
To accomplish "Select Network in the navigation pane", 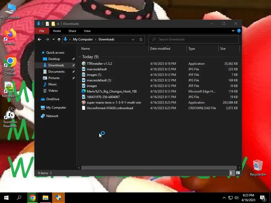I will tap(52, 116).
